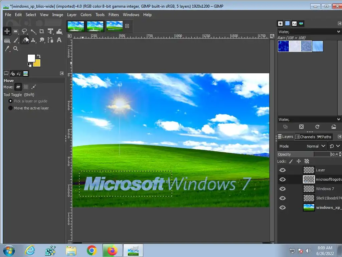Open the Brushes dock tab
Viewport: 342px width, 257px height.
click(x=281, y=24)
